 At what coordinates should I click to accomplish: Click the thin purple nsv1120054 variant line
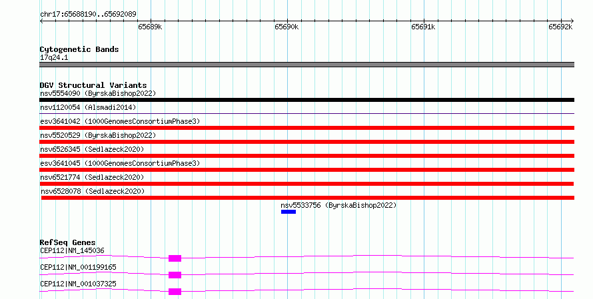pos(306,113)
